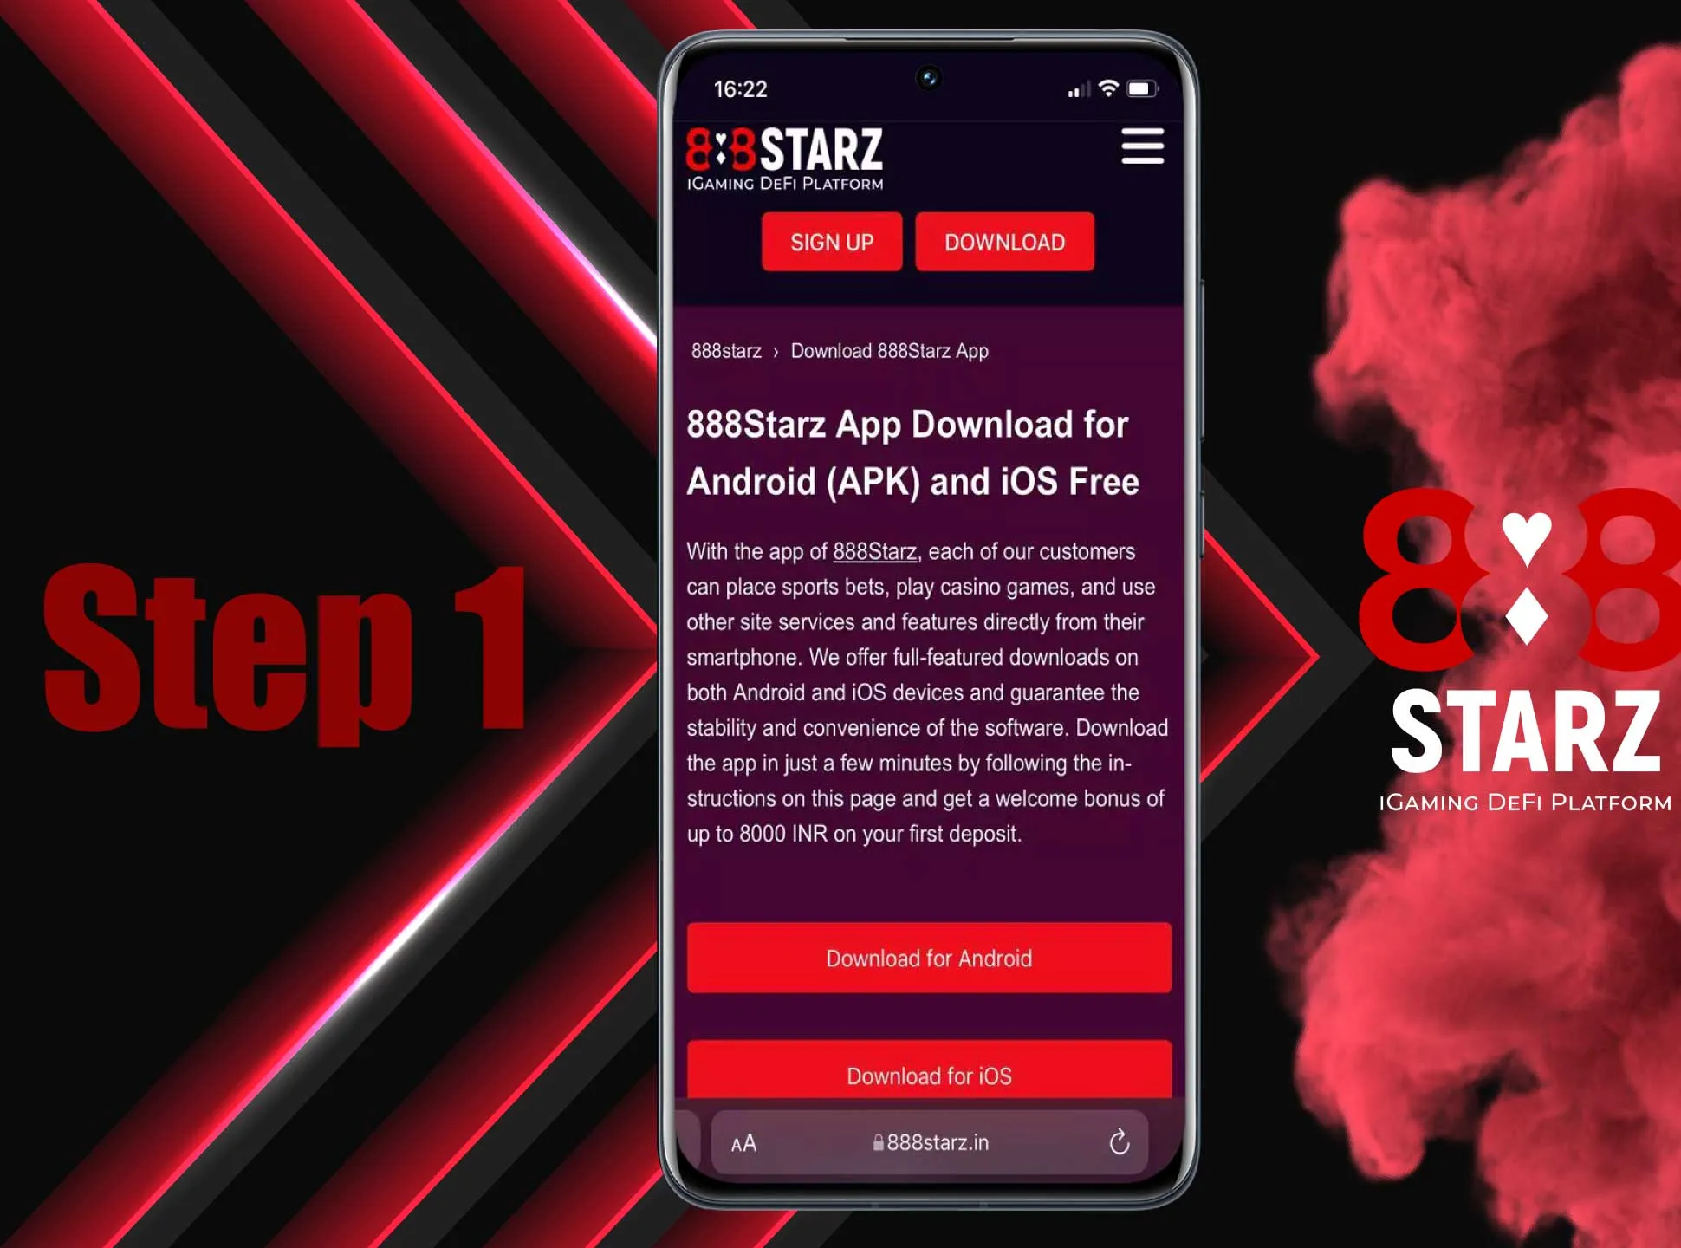Click the Download 888Starz App breadcrumb link

pos(891,350)
